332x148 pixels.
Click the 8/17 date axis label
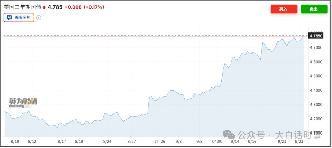pyautogui.click(x=62, y=142)
